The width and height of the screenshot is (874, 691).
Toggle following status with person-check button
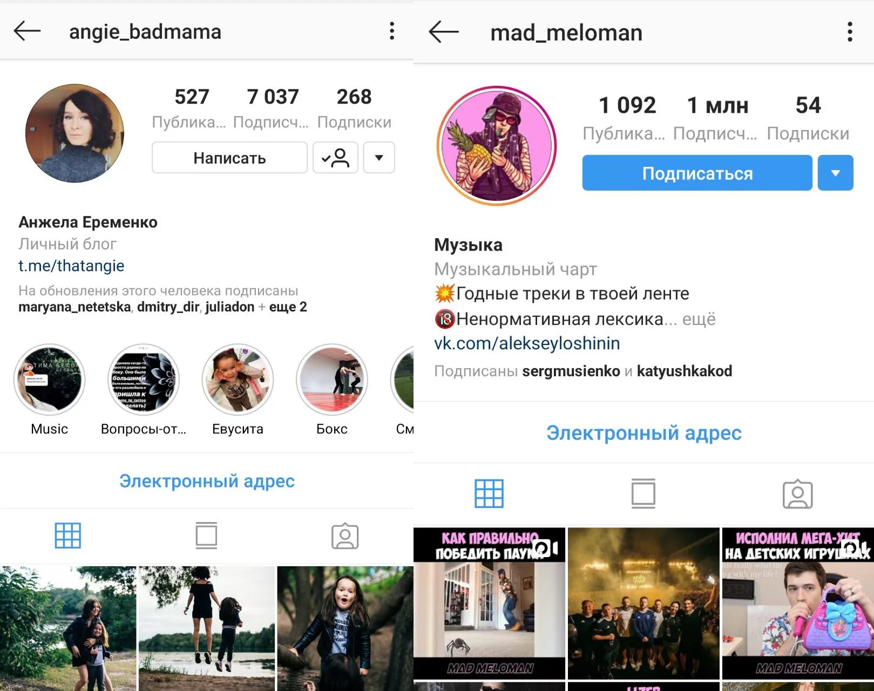click(335, 158)
